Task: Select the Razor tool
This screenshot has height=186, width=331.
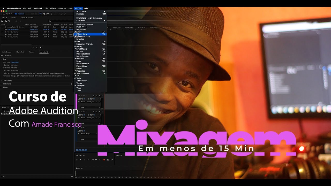Action: coord(44,14)
